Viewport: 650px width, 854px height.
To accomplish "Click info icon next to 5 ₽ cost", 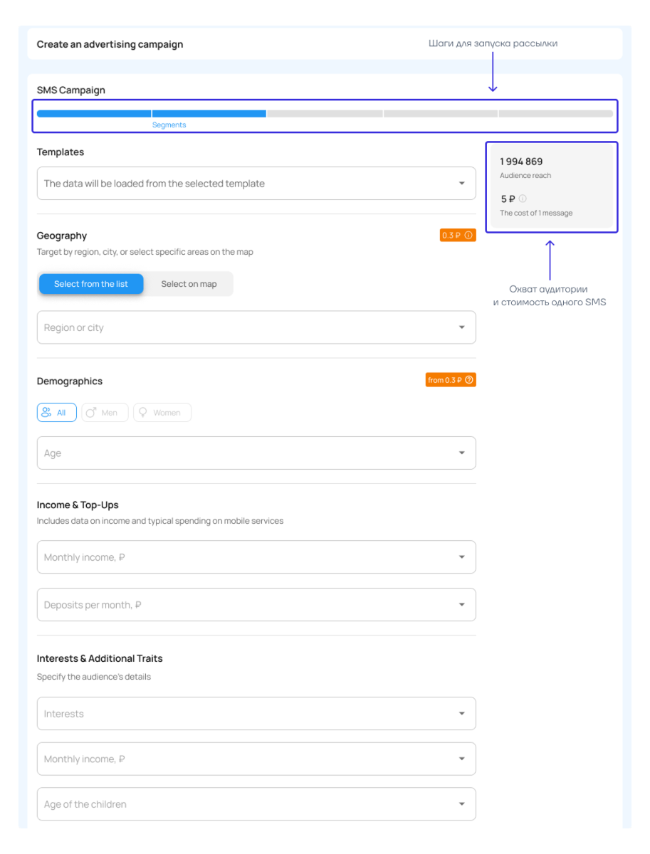I will 523,199.
